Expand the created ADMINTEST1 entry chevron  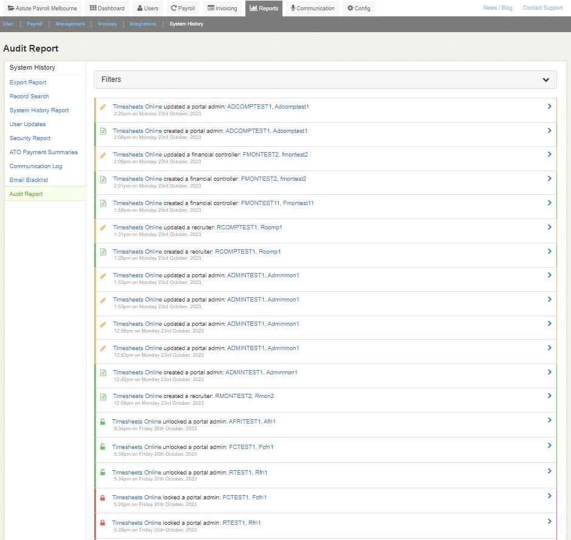click(x=549, y=372)
